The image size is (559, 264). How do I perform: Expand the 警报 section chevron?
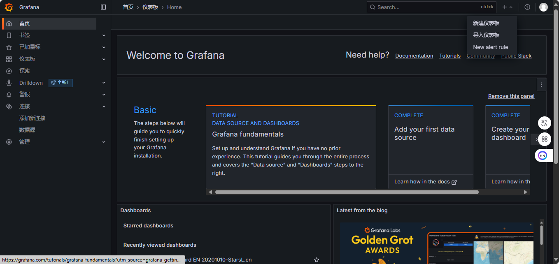pyautogui.click(x=104, y=95)
